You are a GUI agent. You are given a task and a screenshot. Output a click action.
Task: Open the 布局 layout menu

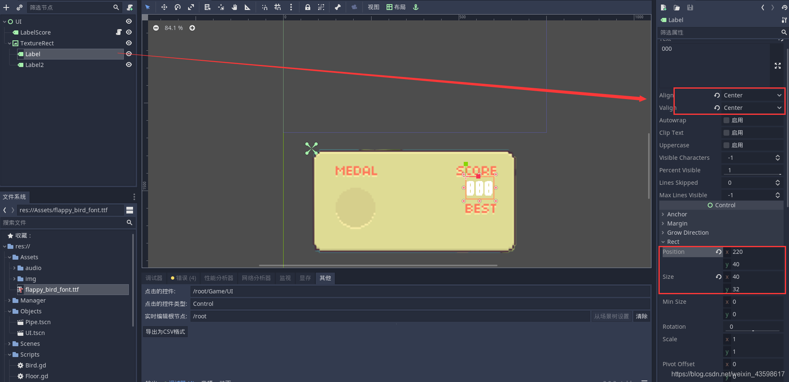396,7
